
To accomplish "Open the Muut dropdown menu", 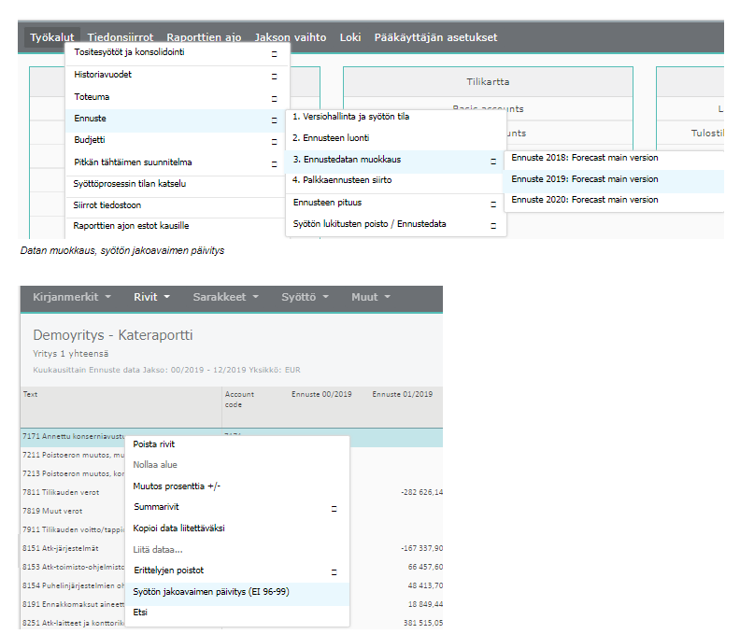I will [371, 297].
